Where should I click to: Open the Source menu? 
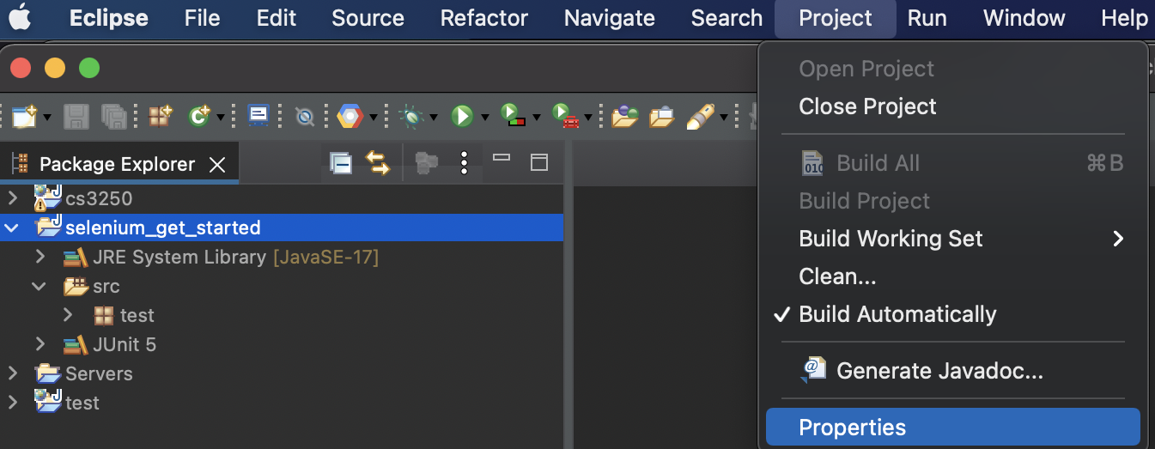[368, 18]
